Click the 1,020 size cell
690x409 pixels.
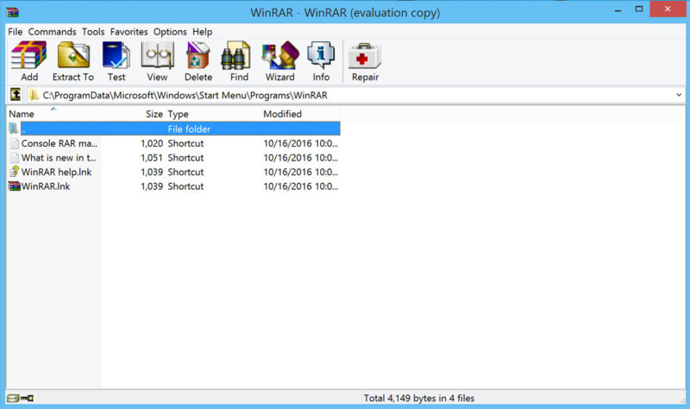click(152, 143)
